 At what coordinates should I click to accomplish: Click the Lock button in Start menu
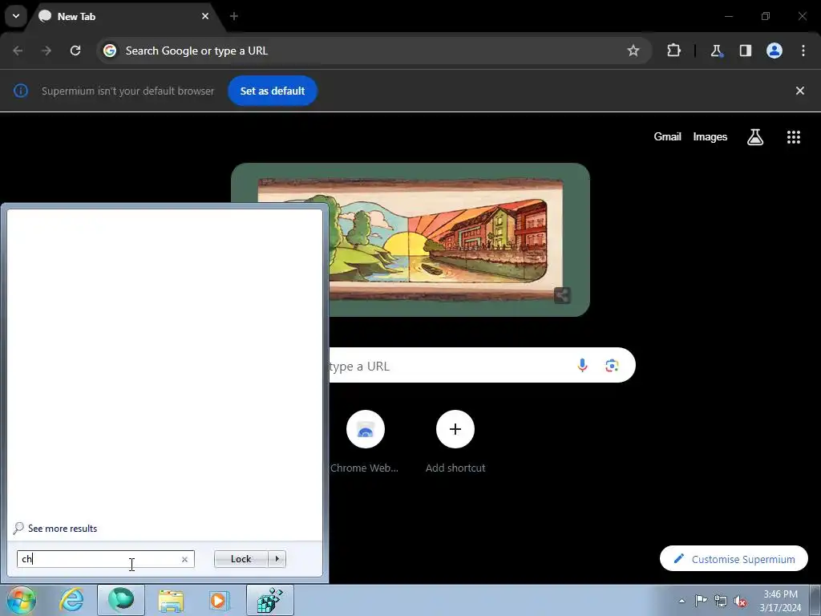pyautogui.click(x=241, y=559)
